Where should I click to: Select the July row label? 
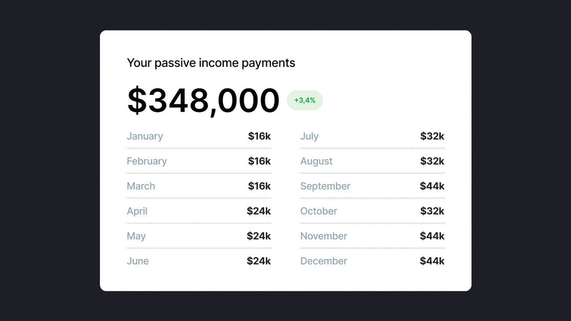pos(309,136)
